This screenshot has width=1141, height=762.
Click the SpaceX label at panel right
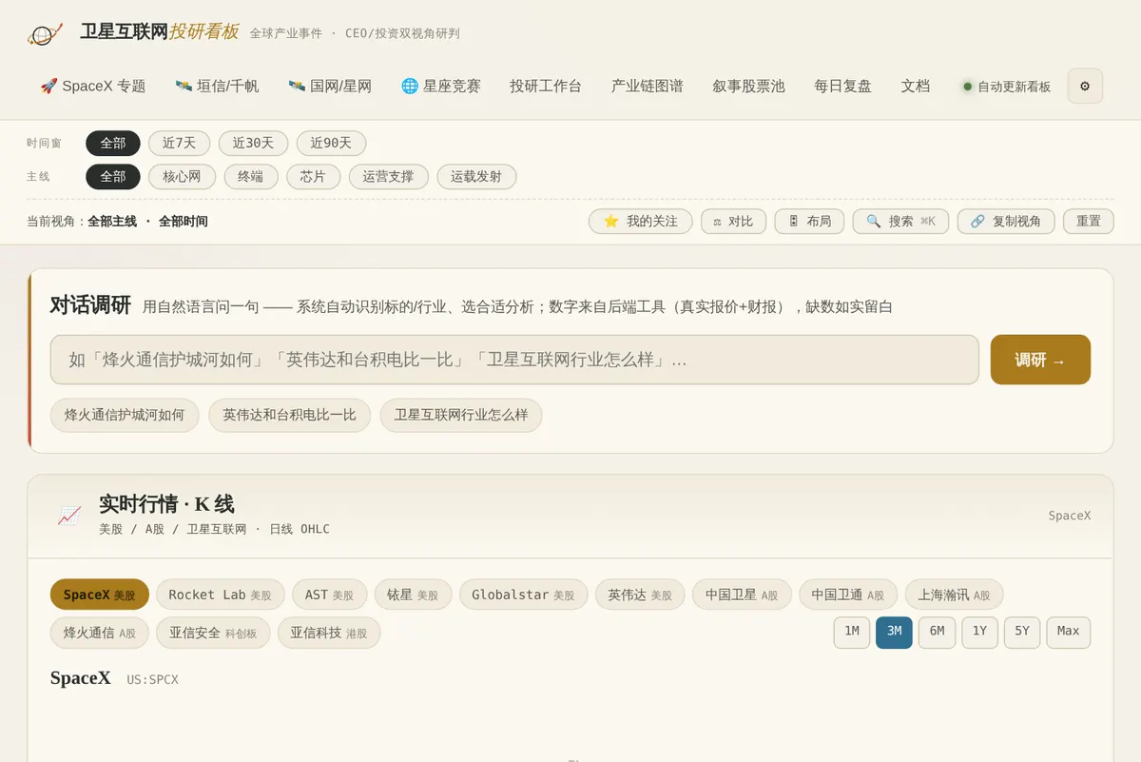tap(1070, 516)
